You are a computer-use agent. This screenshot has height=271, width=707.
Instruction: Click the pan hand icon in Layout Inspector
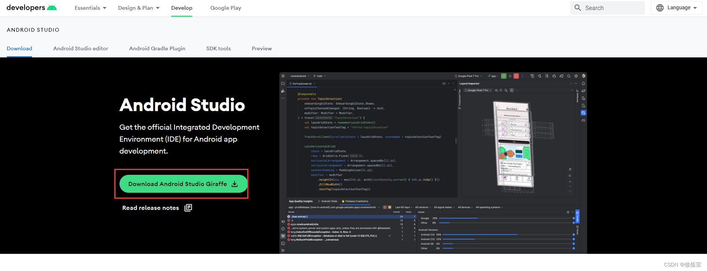pyautogui.click(x=570, y=169)
